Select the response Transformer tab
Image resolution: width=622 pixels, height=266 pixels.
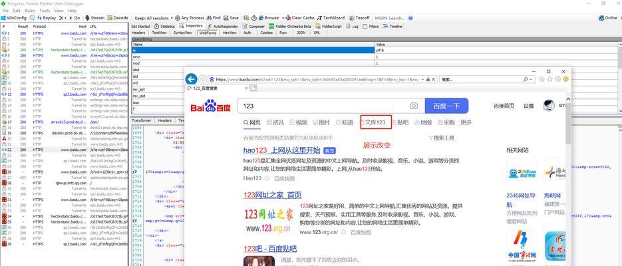pyautogui.click(x=141, y=120)
